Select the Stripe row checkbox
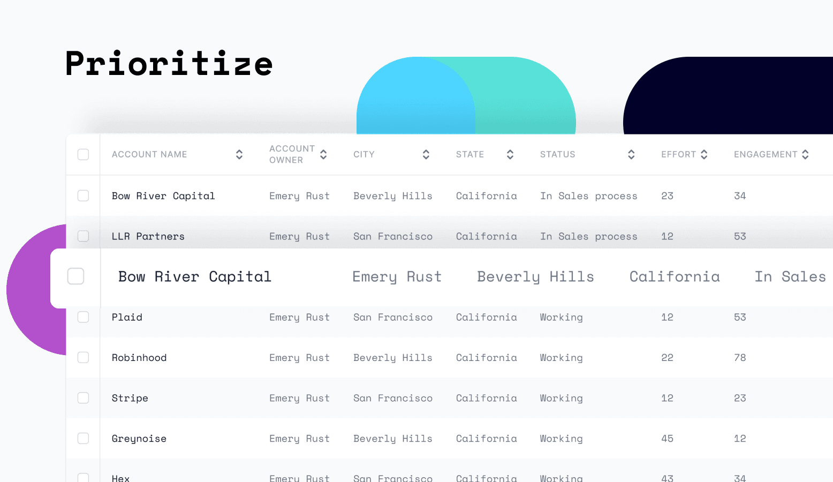Image resolution: width=833 pixels, height=482 pixels. [x=83, y=398]
